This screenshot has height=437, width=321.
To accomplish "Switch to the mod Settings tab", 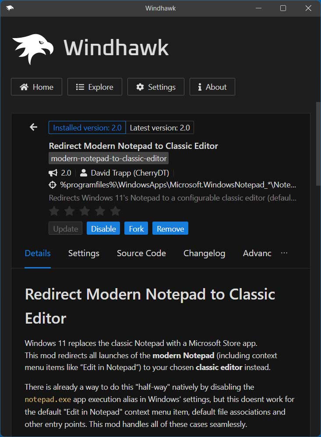I will (84, 254).
